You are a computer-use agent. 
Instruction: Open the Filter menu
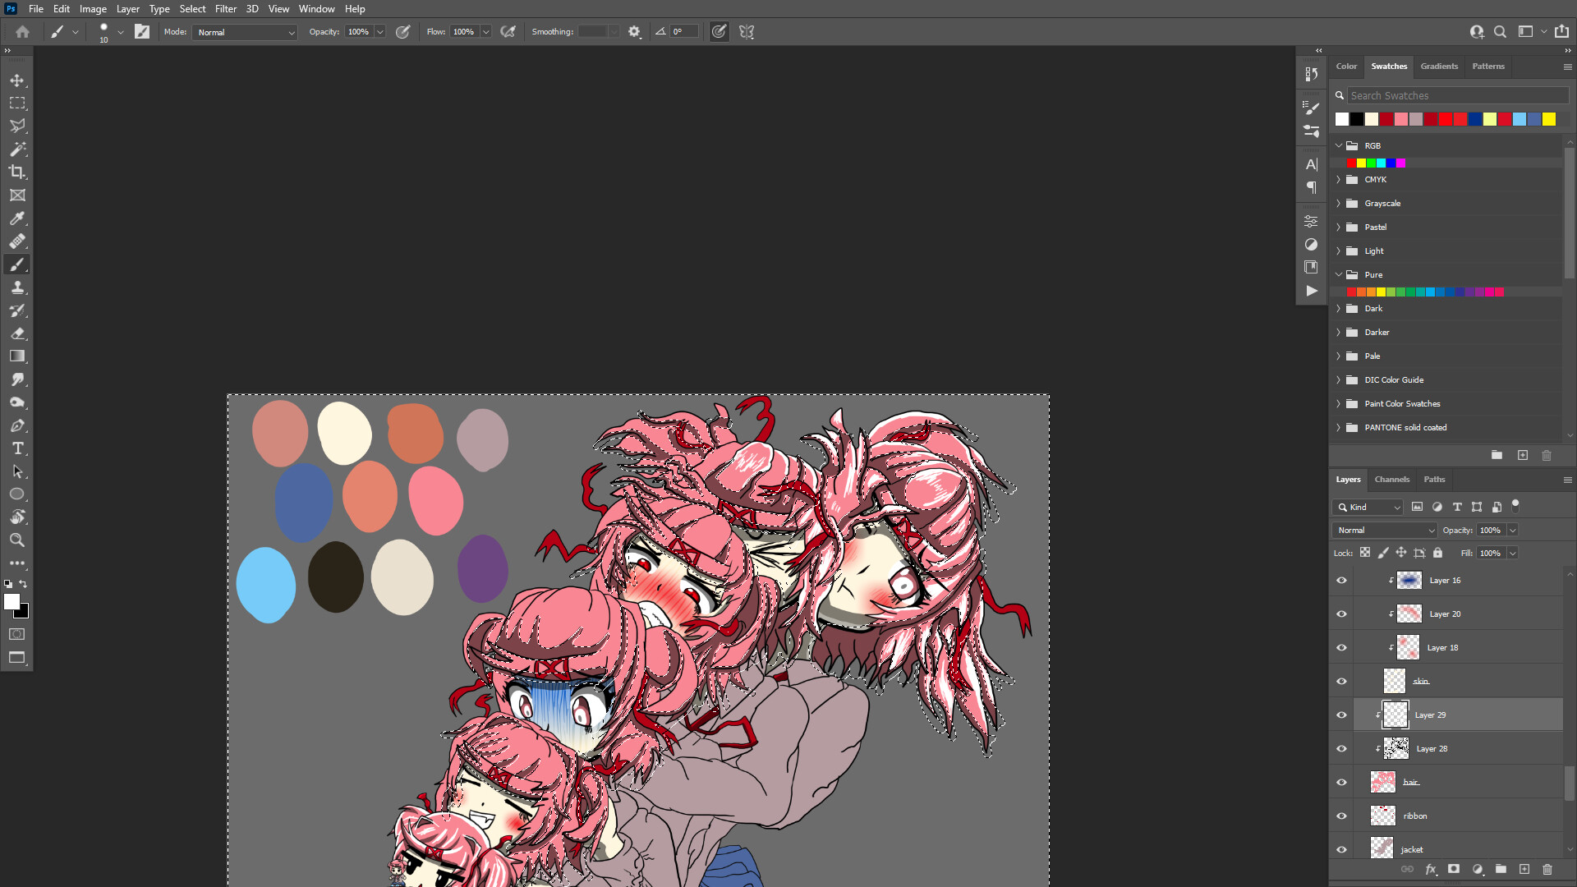[x=225, y=9]
